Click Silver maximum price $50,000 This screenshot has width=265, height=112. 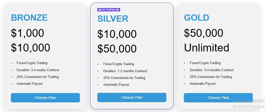pyautogui.click(x=117, y=49)
